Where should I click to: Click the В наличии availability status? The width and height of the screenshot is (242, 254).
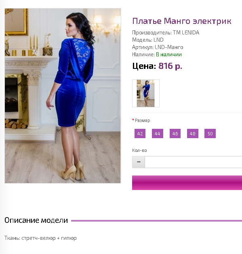(x=169, y=54)
